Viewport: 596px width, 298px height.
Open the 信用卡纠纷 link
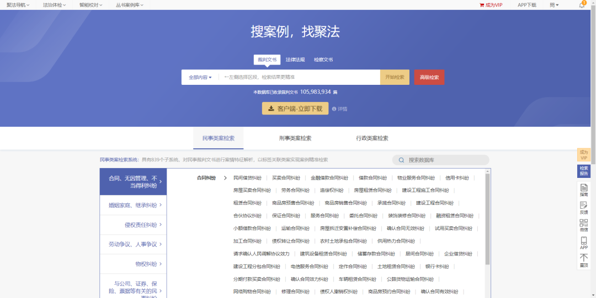(x=457, y=178)
